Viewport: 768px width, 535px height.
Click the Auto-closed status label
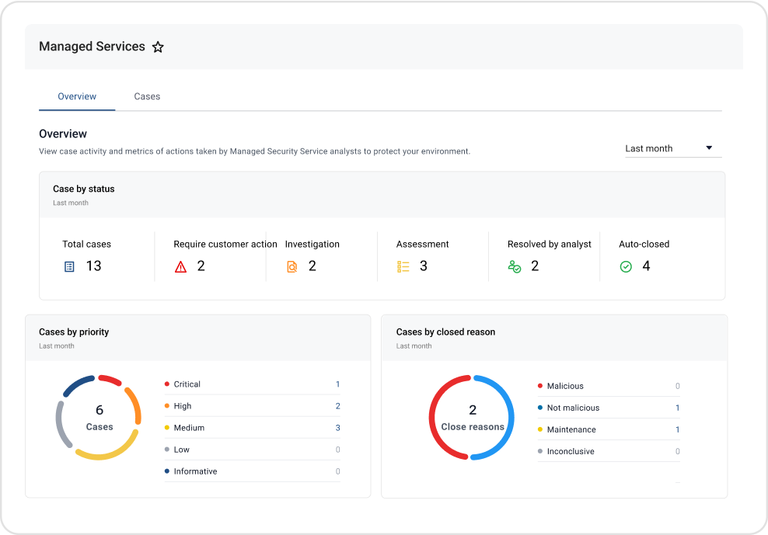[644, 245]
